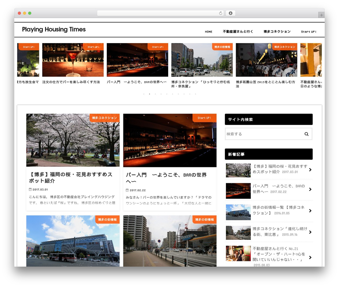Viewport: 339px width, 287px height.
Task: Click the 博多コネクション tag on the cherry blossom card
Action: pyautogui.click(x=105, y=118)
